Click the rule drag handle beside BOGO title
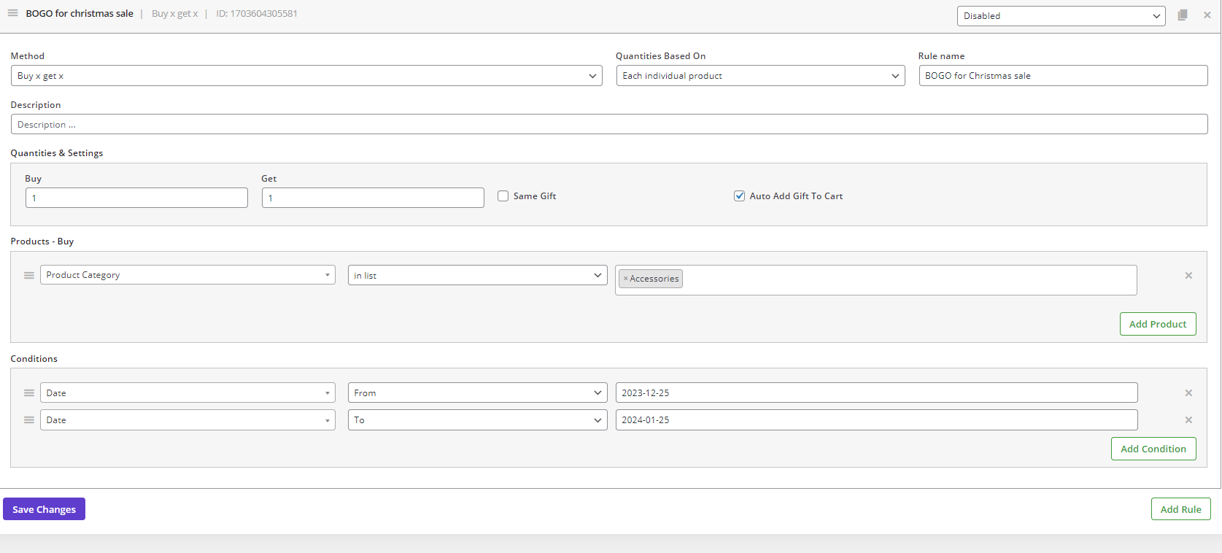Screen dimensions: 1222x553 [12, 13]
